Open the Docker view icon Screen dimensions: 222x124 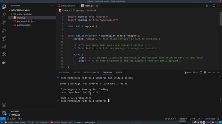point(4,62)
